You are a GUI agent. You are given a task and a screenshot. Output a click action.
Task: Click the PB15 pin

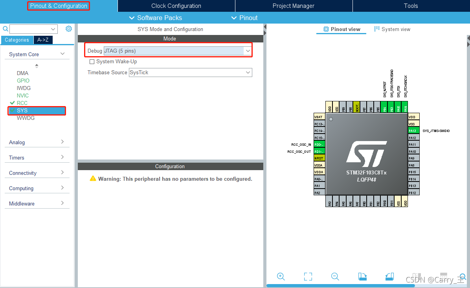pyautogui.click(x=414, y=172)
